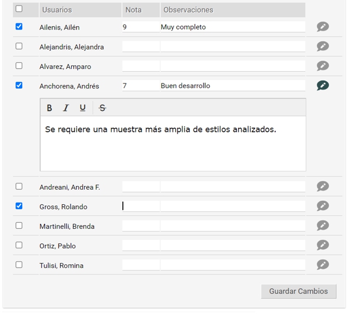
Task: Click inside the comment text area
Action: [x=172, y=147]
